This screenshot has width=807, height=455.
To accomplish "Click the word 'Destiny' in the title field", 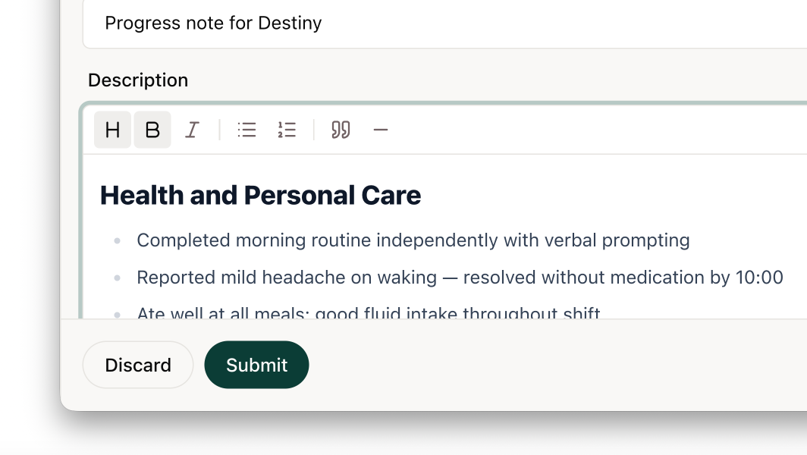I will click(x=290, y=24).
